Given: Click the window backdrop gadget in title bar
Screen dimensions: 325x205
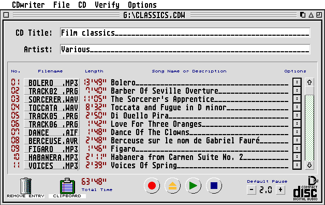Looking at the screenshot, I should click(303, 15).
